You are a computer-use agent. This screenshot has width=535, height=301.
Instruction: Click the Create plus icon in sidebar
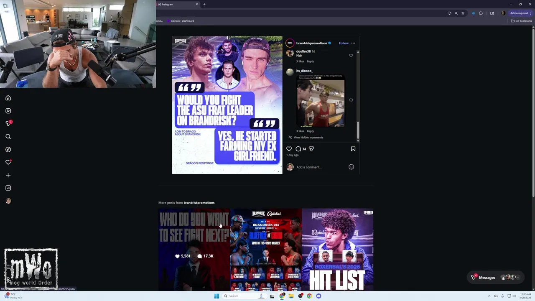[8, 175]
